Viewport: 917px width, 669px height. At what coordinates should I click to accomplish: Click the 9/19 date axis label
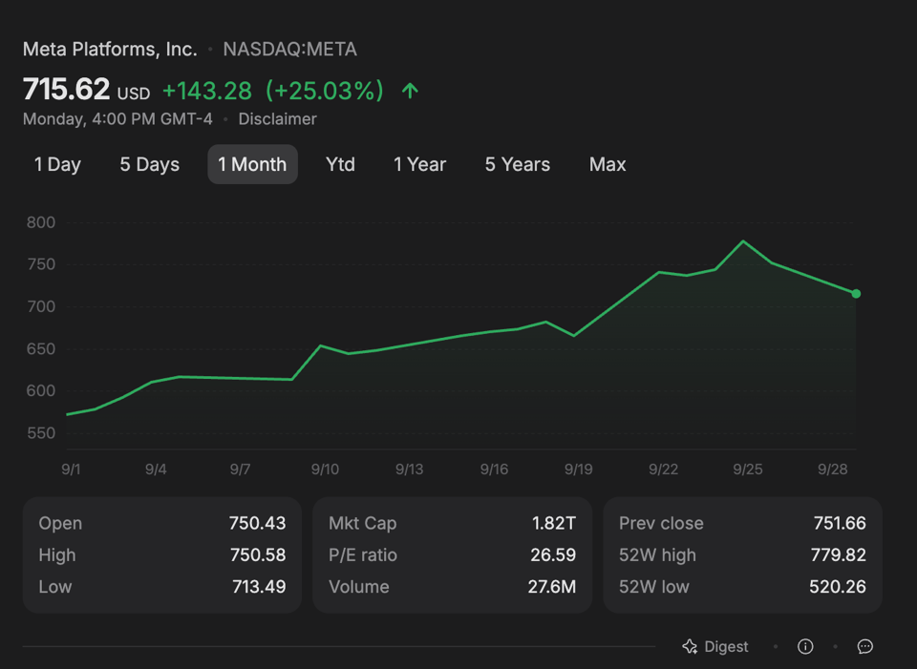click(579, 470)
